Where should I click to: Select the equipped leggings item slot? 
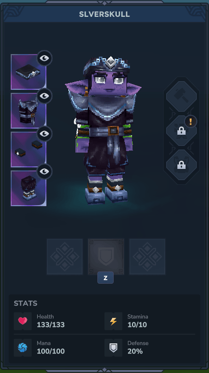[x=29, y=188]
